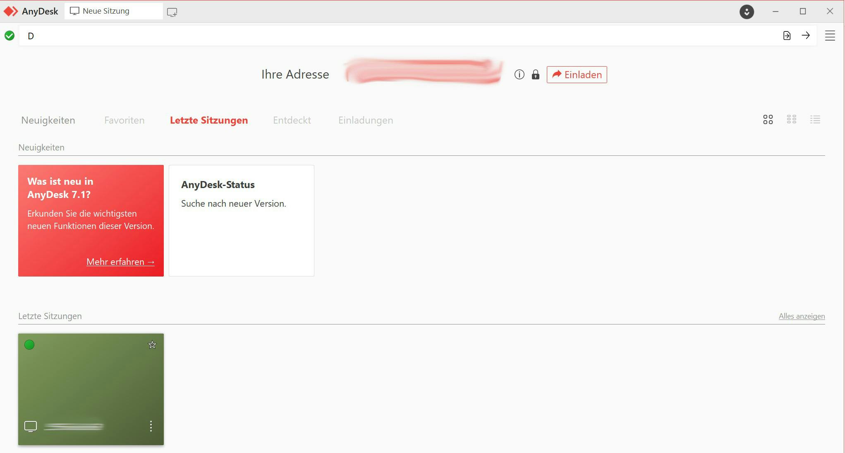This screenshot has width=845, height=453.
Task: Open three-dot options on session tile
Action: (151, 426)
